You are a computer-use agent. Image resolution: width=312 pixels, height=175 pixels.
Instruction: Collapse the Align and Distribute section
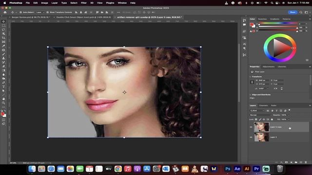(x=250, y=95)
